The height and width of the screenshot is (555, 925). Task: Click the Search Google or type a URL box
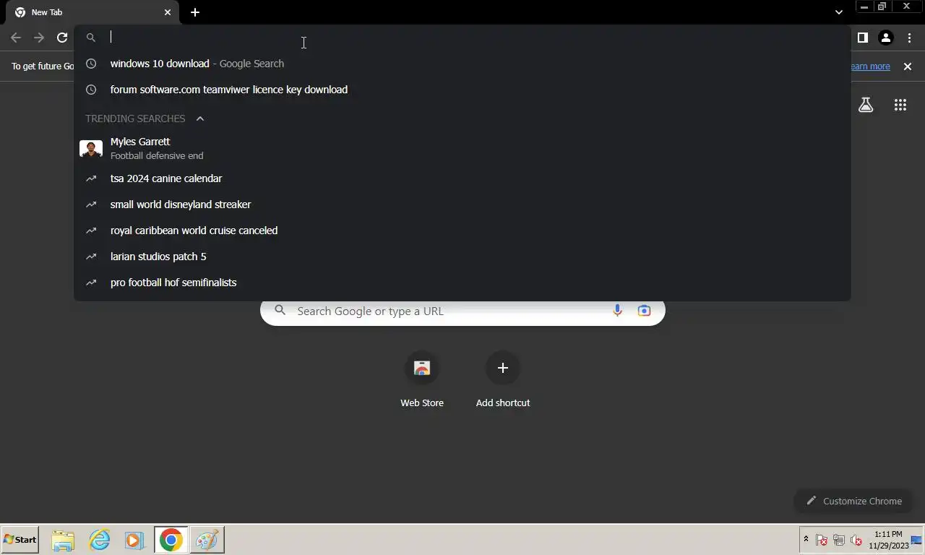click(x=462, y=311)
